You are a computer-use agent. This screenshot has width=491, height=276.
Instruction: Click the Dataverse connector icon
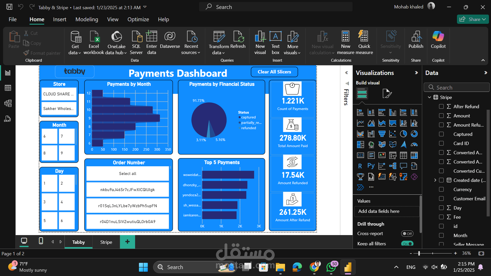pos(170,40)
